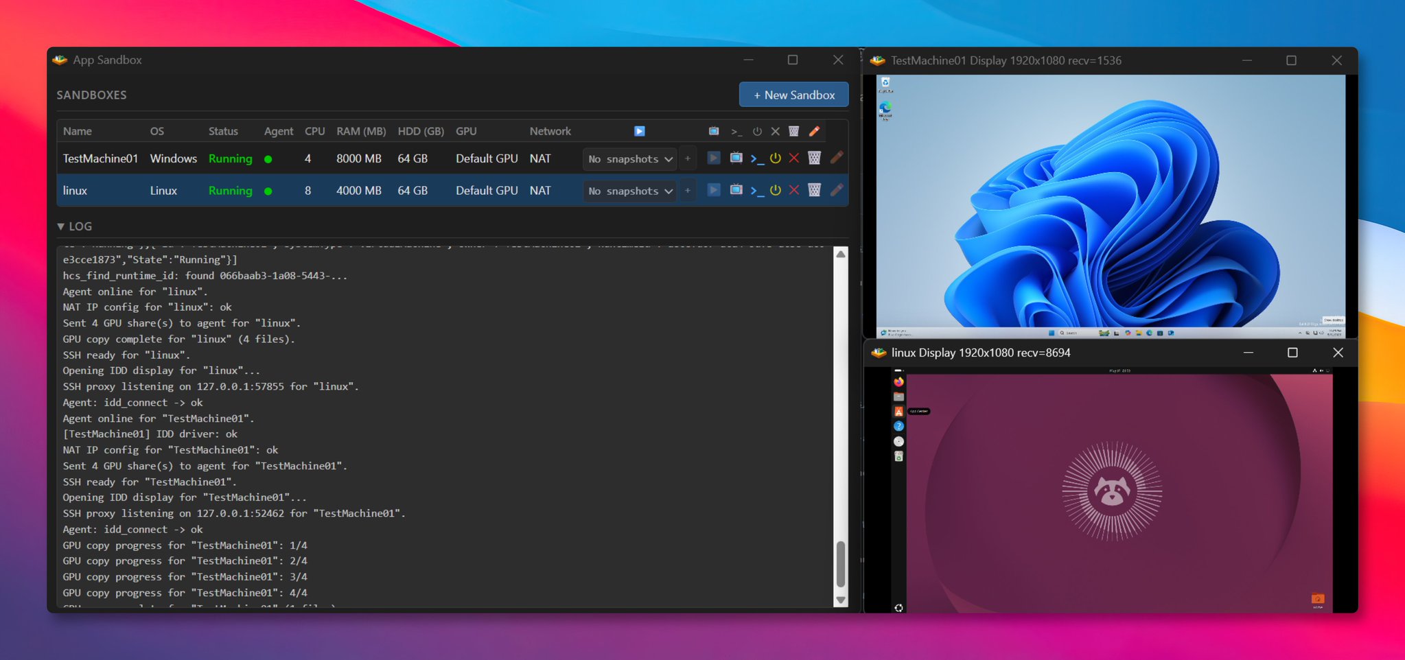
Task: Click the log scrollbar thumb
Action: (841, 564)
